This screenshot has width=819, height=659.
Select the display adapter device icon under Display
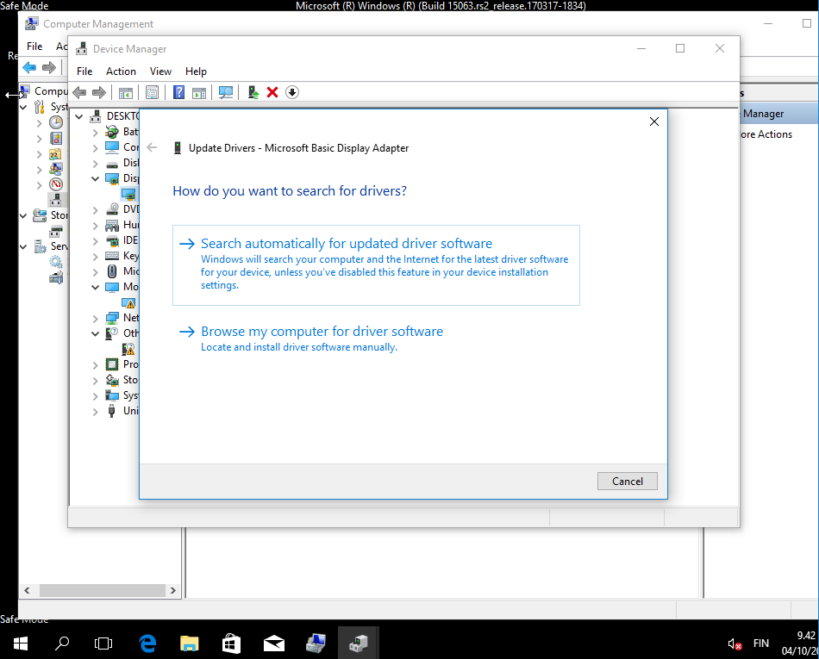[128, 194]
